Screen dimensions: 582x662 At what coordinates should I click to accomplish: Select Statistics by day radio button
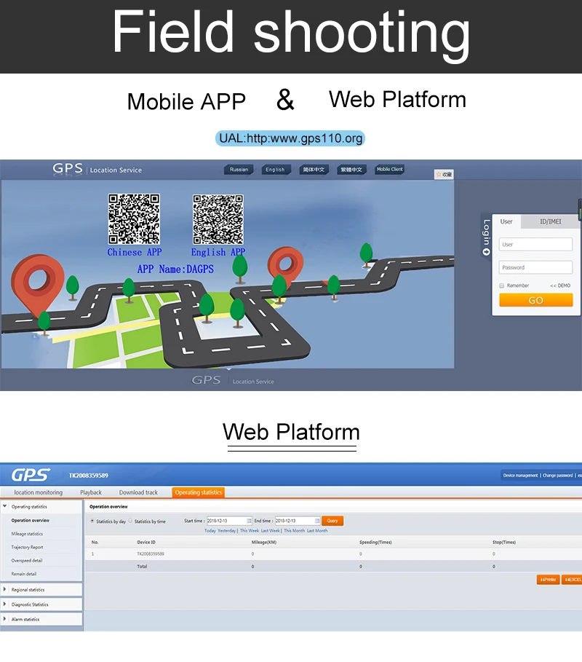[x=92, y=521]
